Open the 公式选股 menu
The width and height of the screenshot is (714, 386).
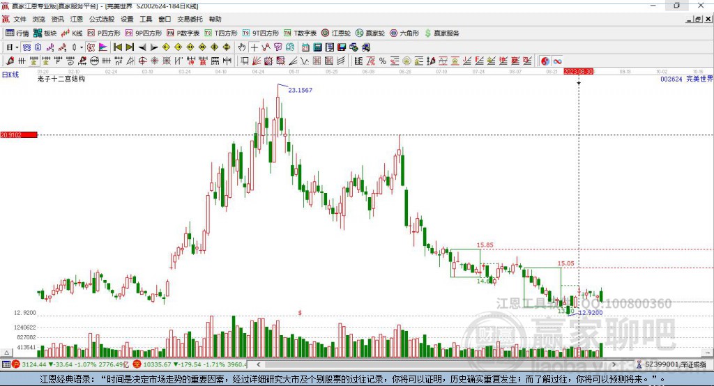tap(102, 19)
